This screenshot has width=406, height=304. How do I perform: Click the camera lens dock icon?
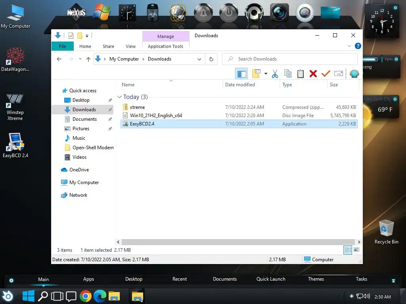pyautogui.click(x=280, y=12)
